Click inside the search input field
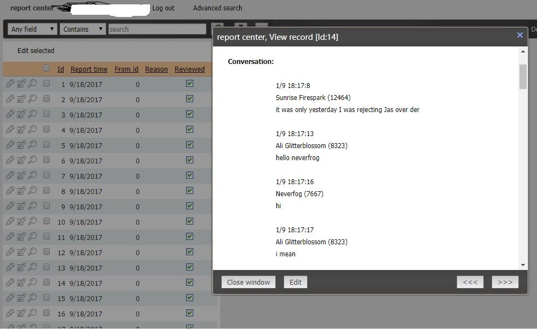This screenshot has width=537, height=329. tap(157, 29)
